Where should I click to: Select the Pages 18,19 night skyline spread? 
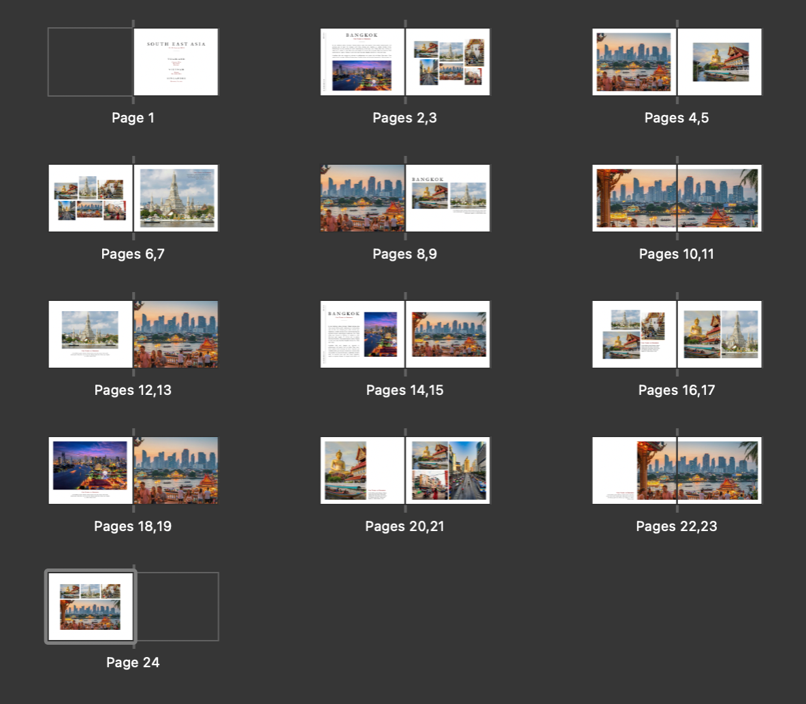(133, 470)
